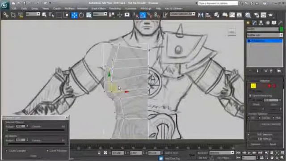Activate the Select and Move tool
286x161 pixels.
coord(74,15)
